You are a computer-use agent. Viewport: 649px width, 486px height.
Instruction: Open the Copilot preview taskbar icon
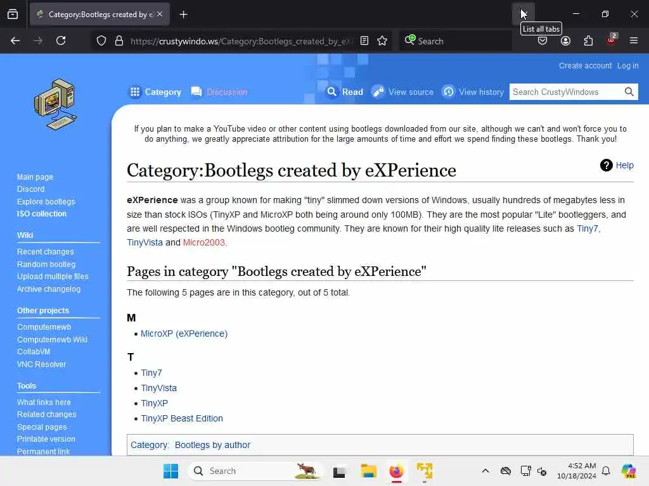(x=629, y=471)
